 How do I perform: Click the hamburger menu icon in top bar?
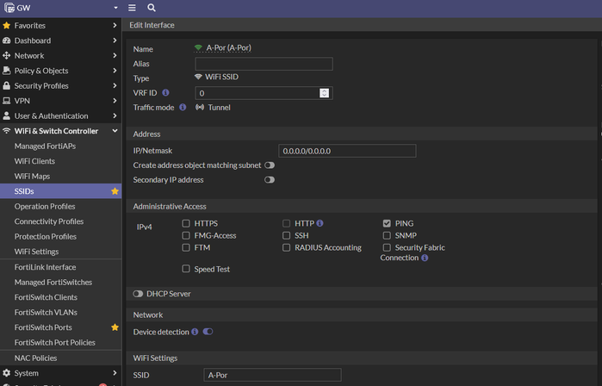click(132, 7)
